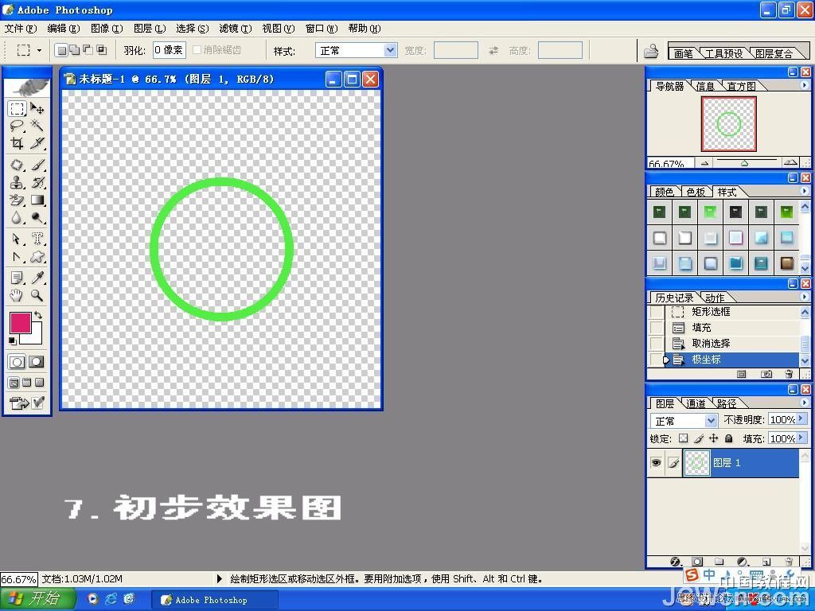The width and height of the screenshot is (815, 611).
Task: Toggle lock position icon
Action: [x=714, y=438]
